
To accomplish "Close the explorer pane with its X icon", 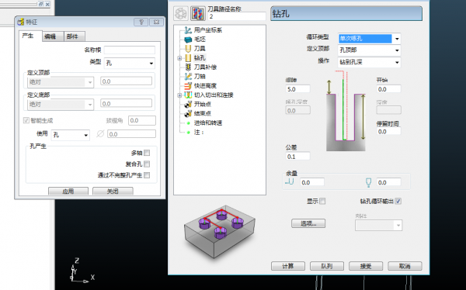I will click(x=47, y=4).
